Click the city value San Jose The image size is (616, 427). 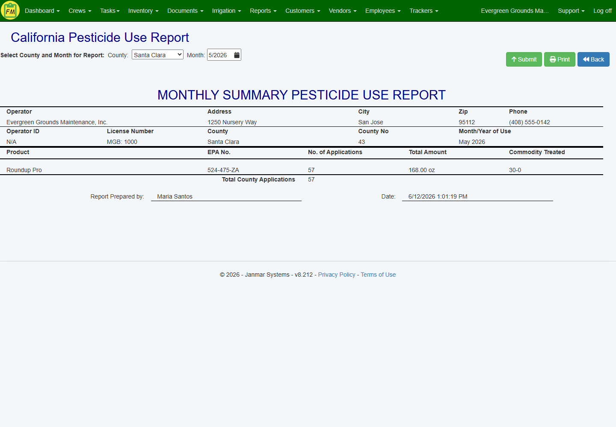(370, 122)
